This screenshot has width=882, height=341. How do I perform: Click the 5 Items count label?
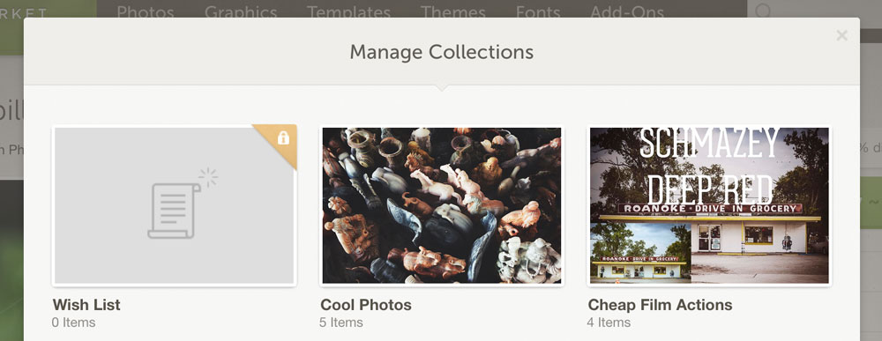pos(341,322)
